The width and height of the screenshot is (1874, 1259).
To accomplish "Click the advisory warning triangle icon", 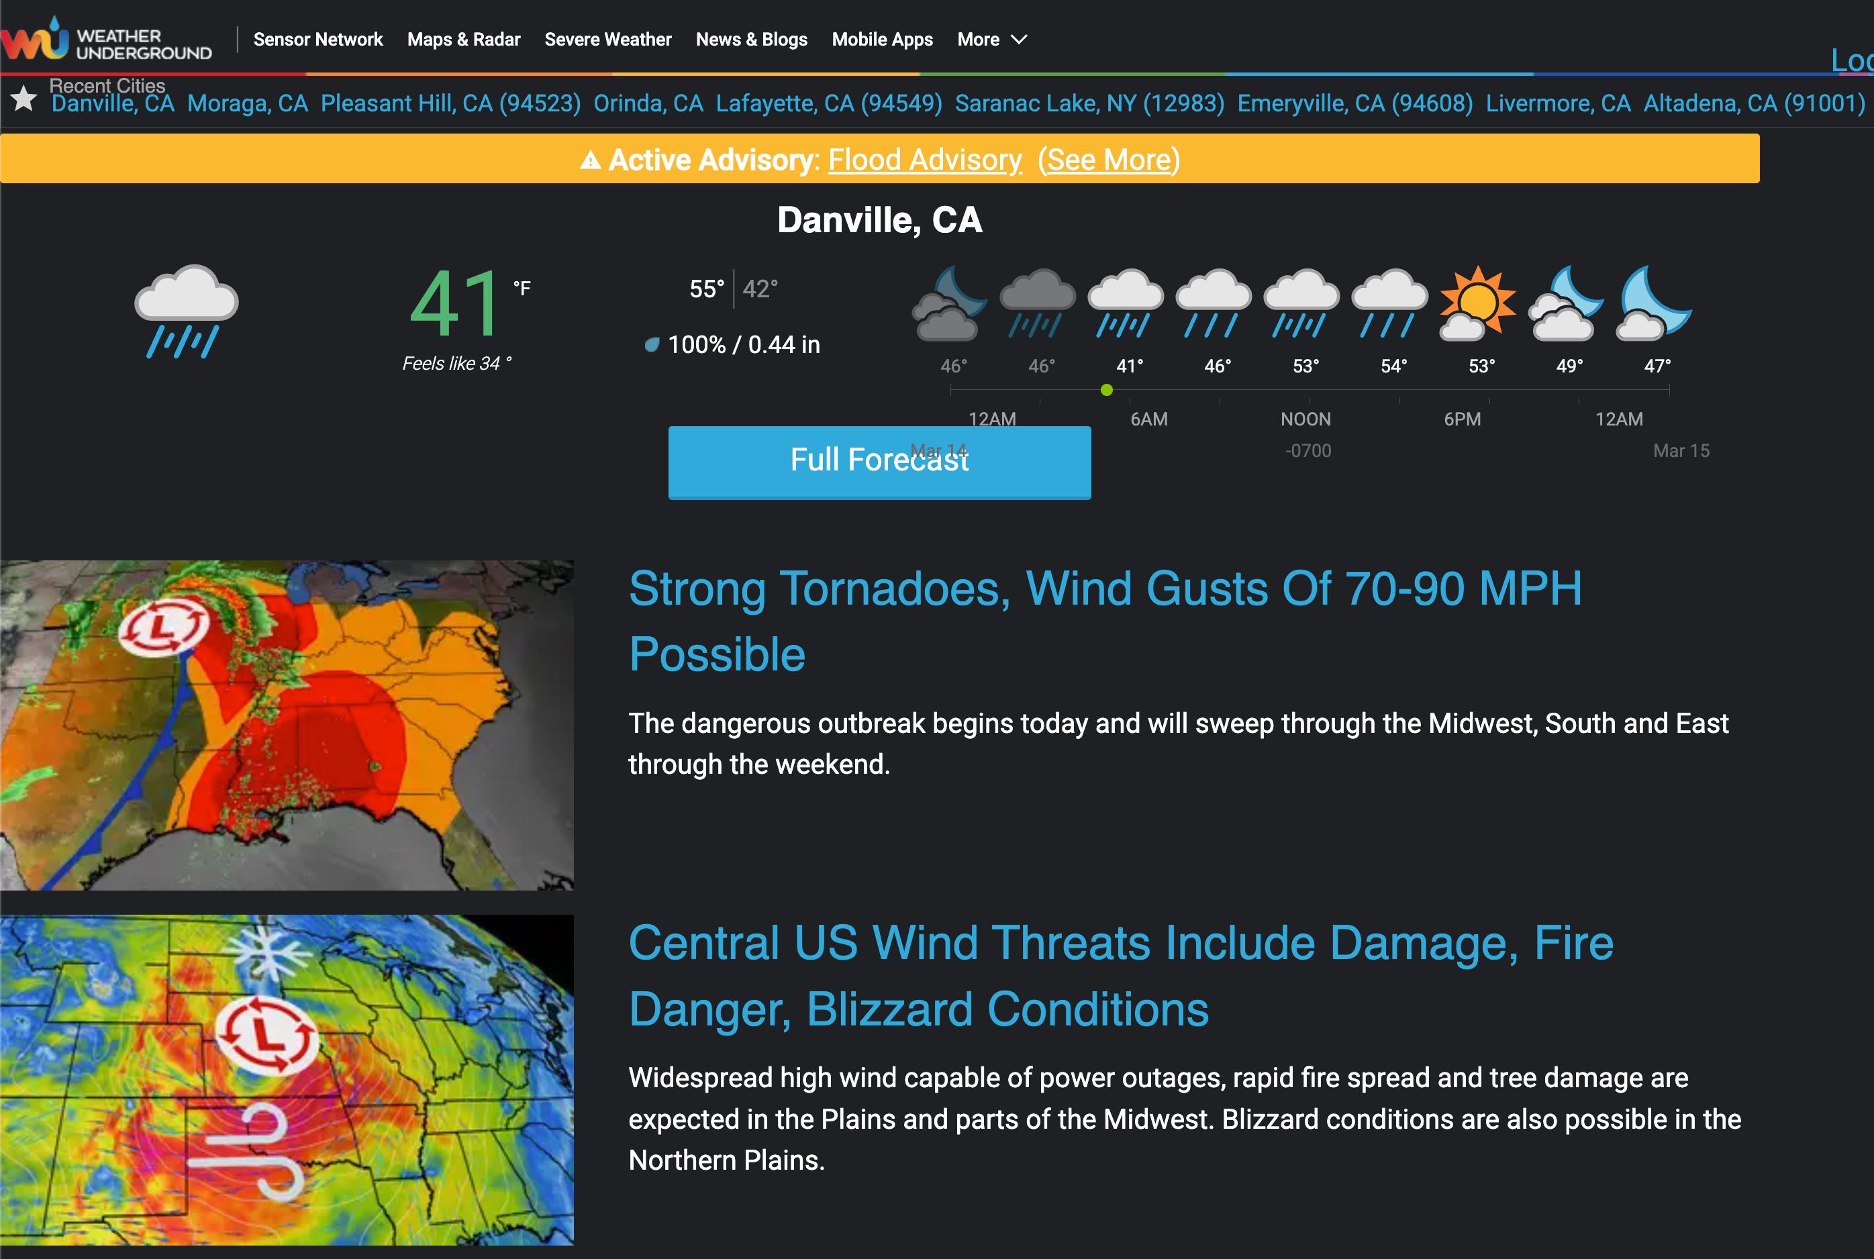I will click(590, 160).
